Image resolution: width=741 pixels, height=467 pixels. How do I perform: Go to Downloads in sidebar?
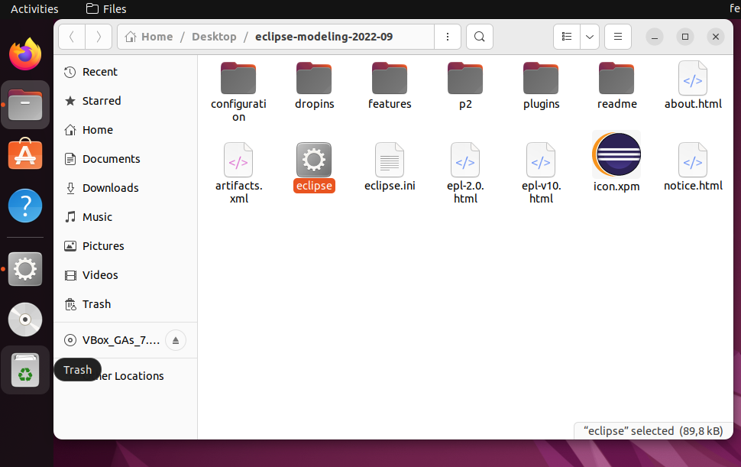coord(110,188)
